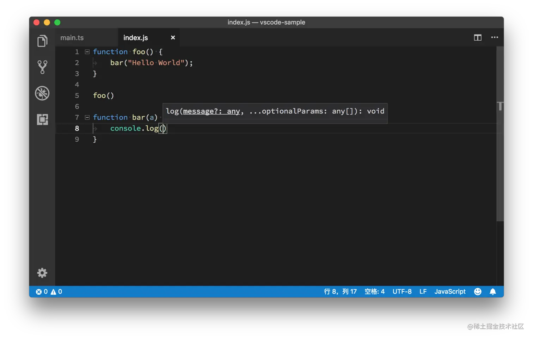Open the Manage gear menu
533x339 pixels.
coord(42,273)
